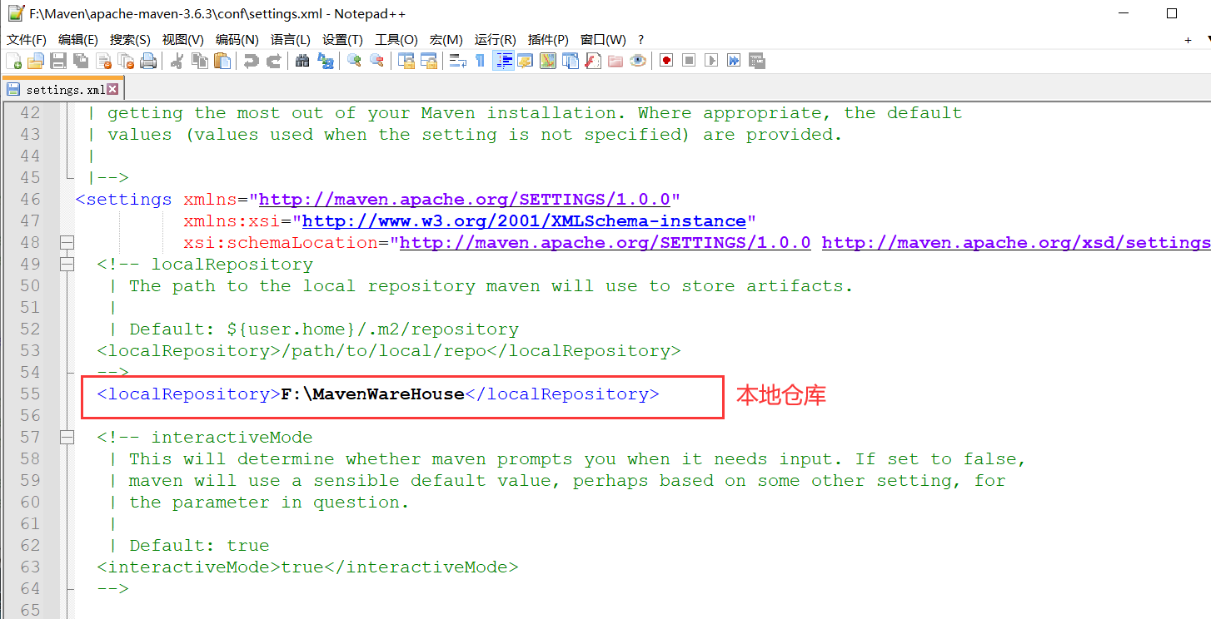Viewport: 1211px width, 619px height.
Task: Toggle the Show Indent Guide button
Action: click(503, 61)
